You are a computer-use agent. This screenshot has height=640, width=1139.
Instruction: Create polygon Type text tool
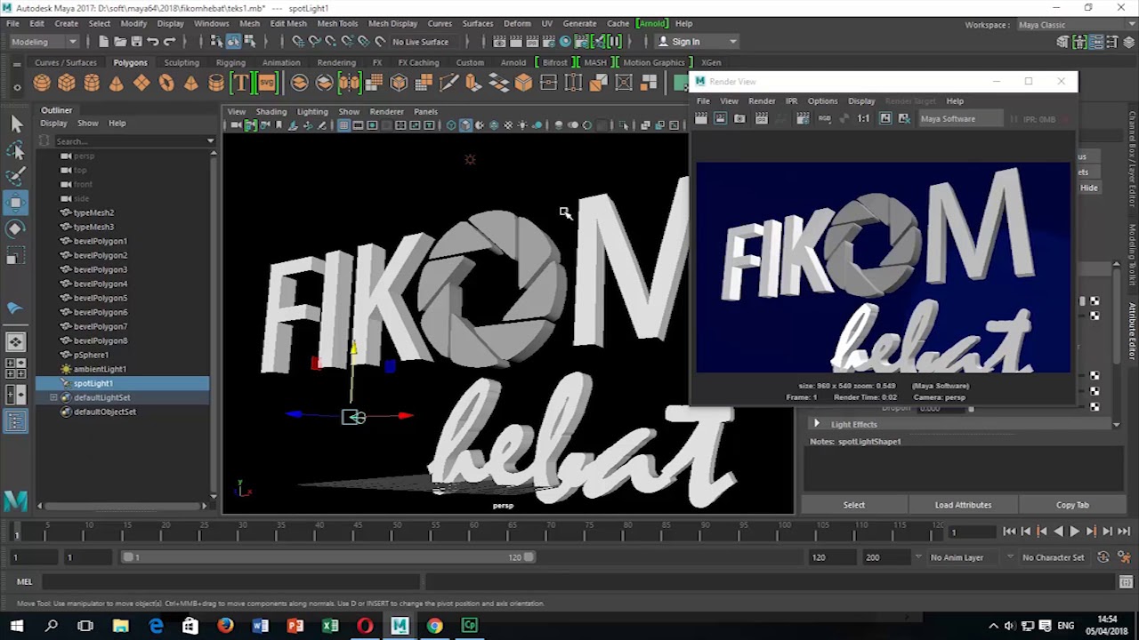tap(241, 83)
